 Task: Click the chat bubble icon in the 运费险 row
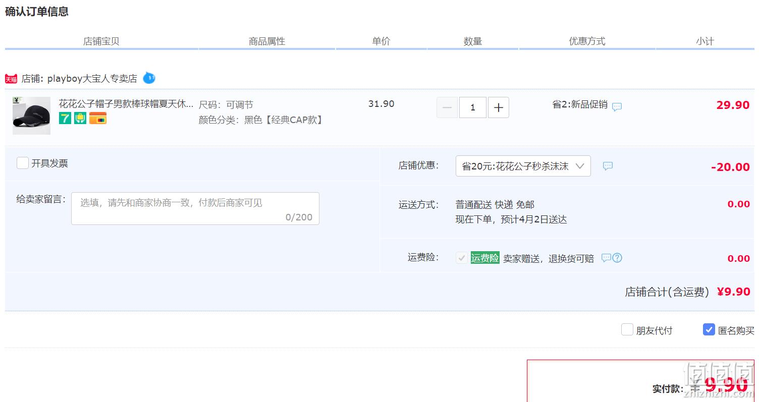606,258
